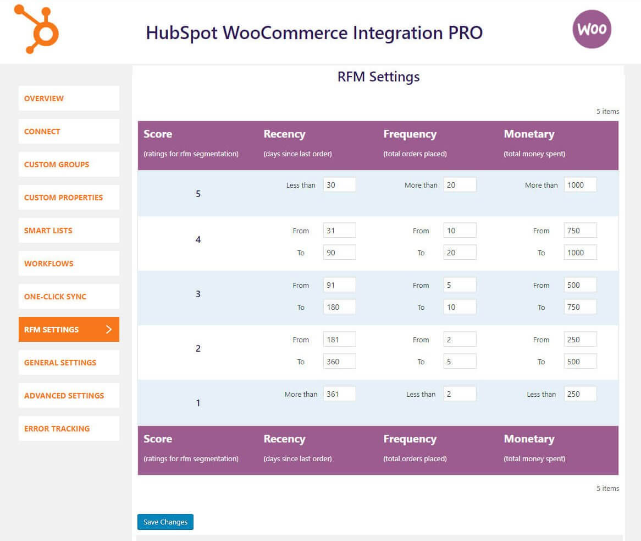Click score 1 Monetary 'Less than' field
This screenshot has height=541, width=641.
pyautogui.click(x=580, y=394)
